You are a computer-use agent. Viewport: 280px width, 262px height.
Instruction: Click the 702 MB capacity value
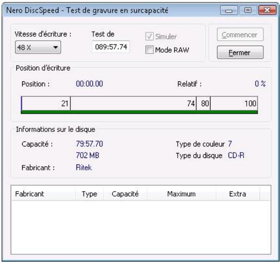click(88, 155)
